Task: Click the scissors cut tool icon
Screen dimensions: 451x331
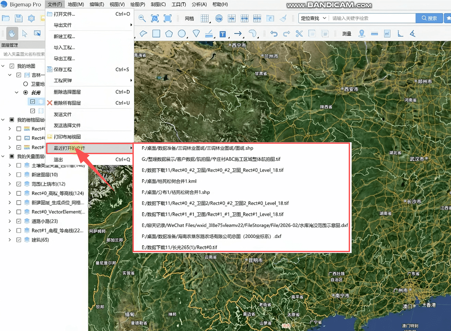Action: pos(299,33)
